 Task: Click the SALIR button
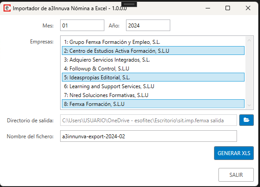click(236, 175)
